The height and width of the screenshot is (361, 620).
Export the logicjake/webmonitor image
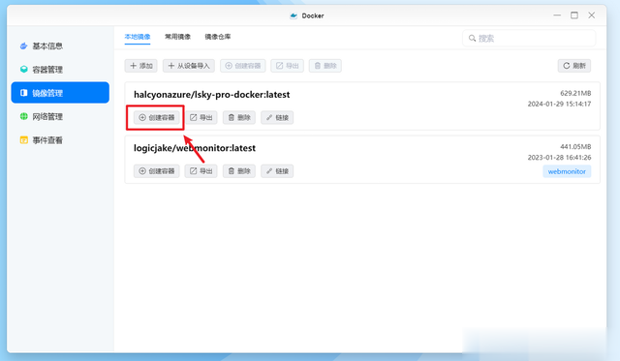(201, 171)
